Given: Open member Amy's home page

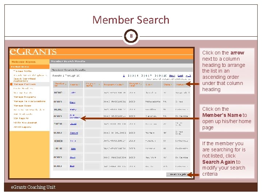Looking at the screenshot, I should pyautogui.click(x=73, y=148).
